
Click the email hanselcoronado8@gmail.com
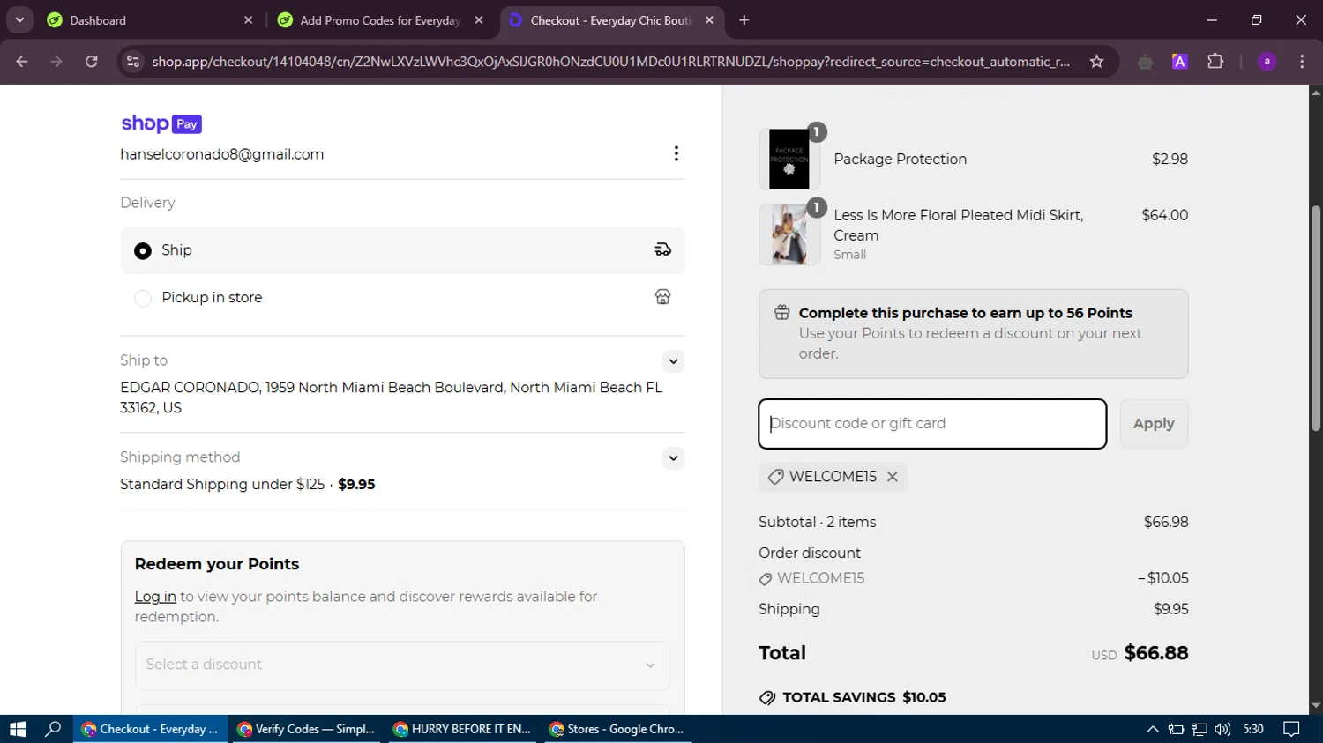tap(222, 154)
